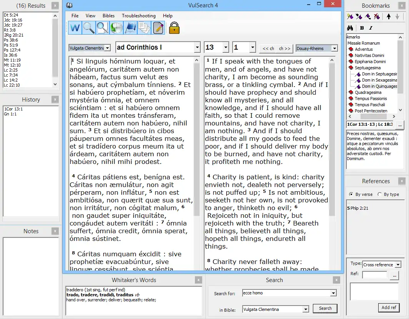Toggle the magnifier-over-page Results panel button
Screen dimensions: 409x319
click(x=103, y=28)
